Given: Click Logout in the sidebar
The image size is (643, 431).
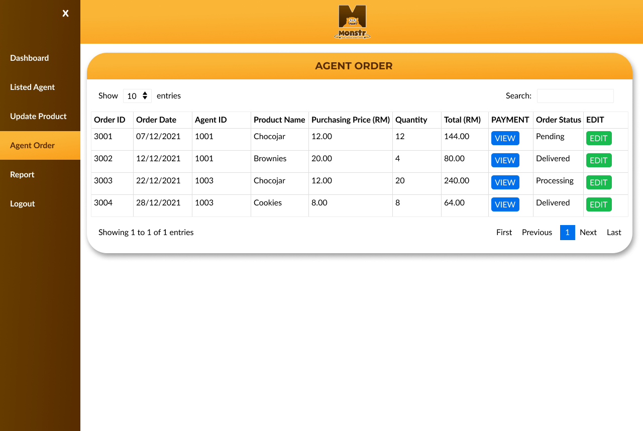Looking at the screenshot, I should [22, 203].
